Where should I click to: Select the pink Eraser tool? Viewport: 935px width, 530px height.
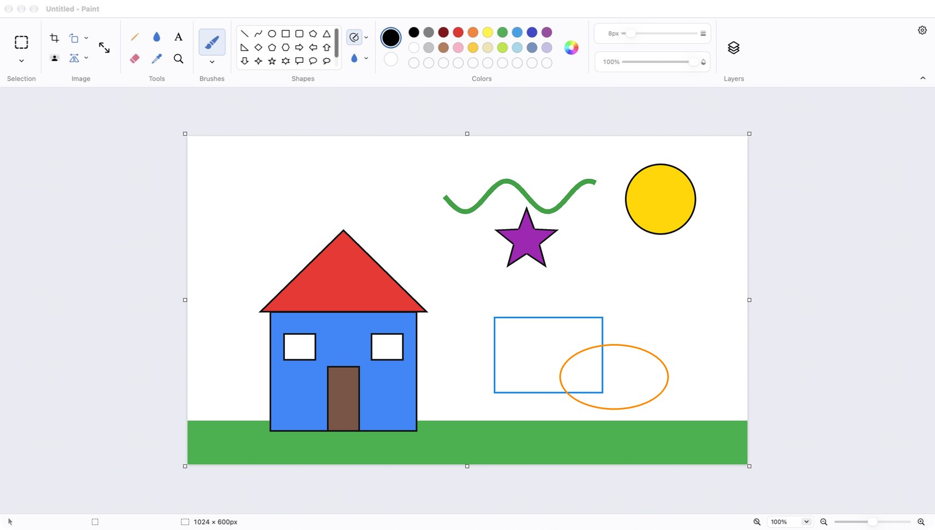(135, 58)
